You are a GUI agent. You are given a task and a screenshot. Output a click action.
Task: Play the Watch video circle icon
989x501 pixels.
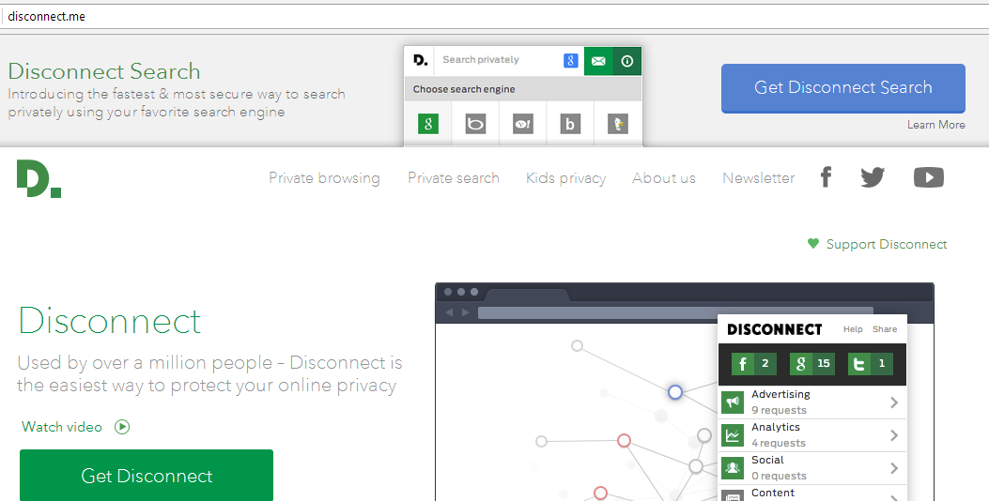click(122, 427)
